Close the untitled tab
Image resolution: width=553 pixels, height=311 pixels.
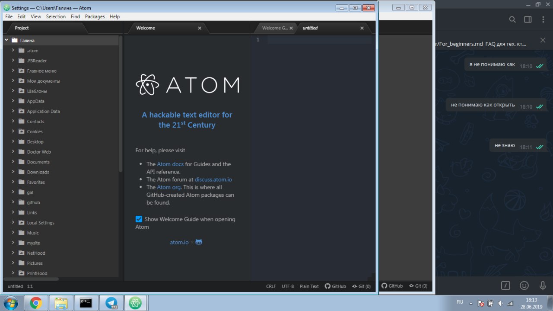point(362,28)
